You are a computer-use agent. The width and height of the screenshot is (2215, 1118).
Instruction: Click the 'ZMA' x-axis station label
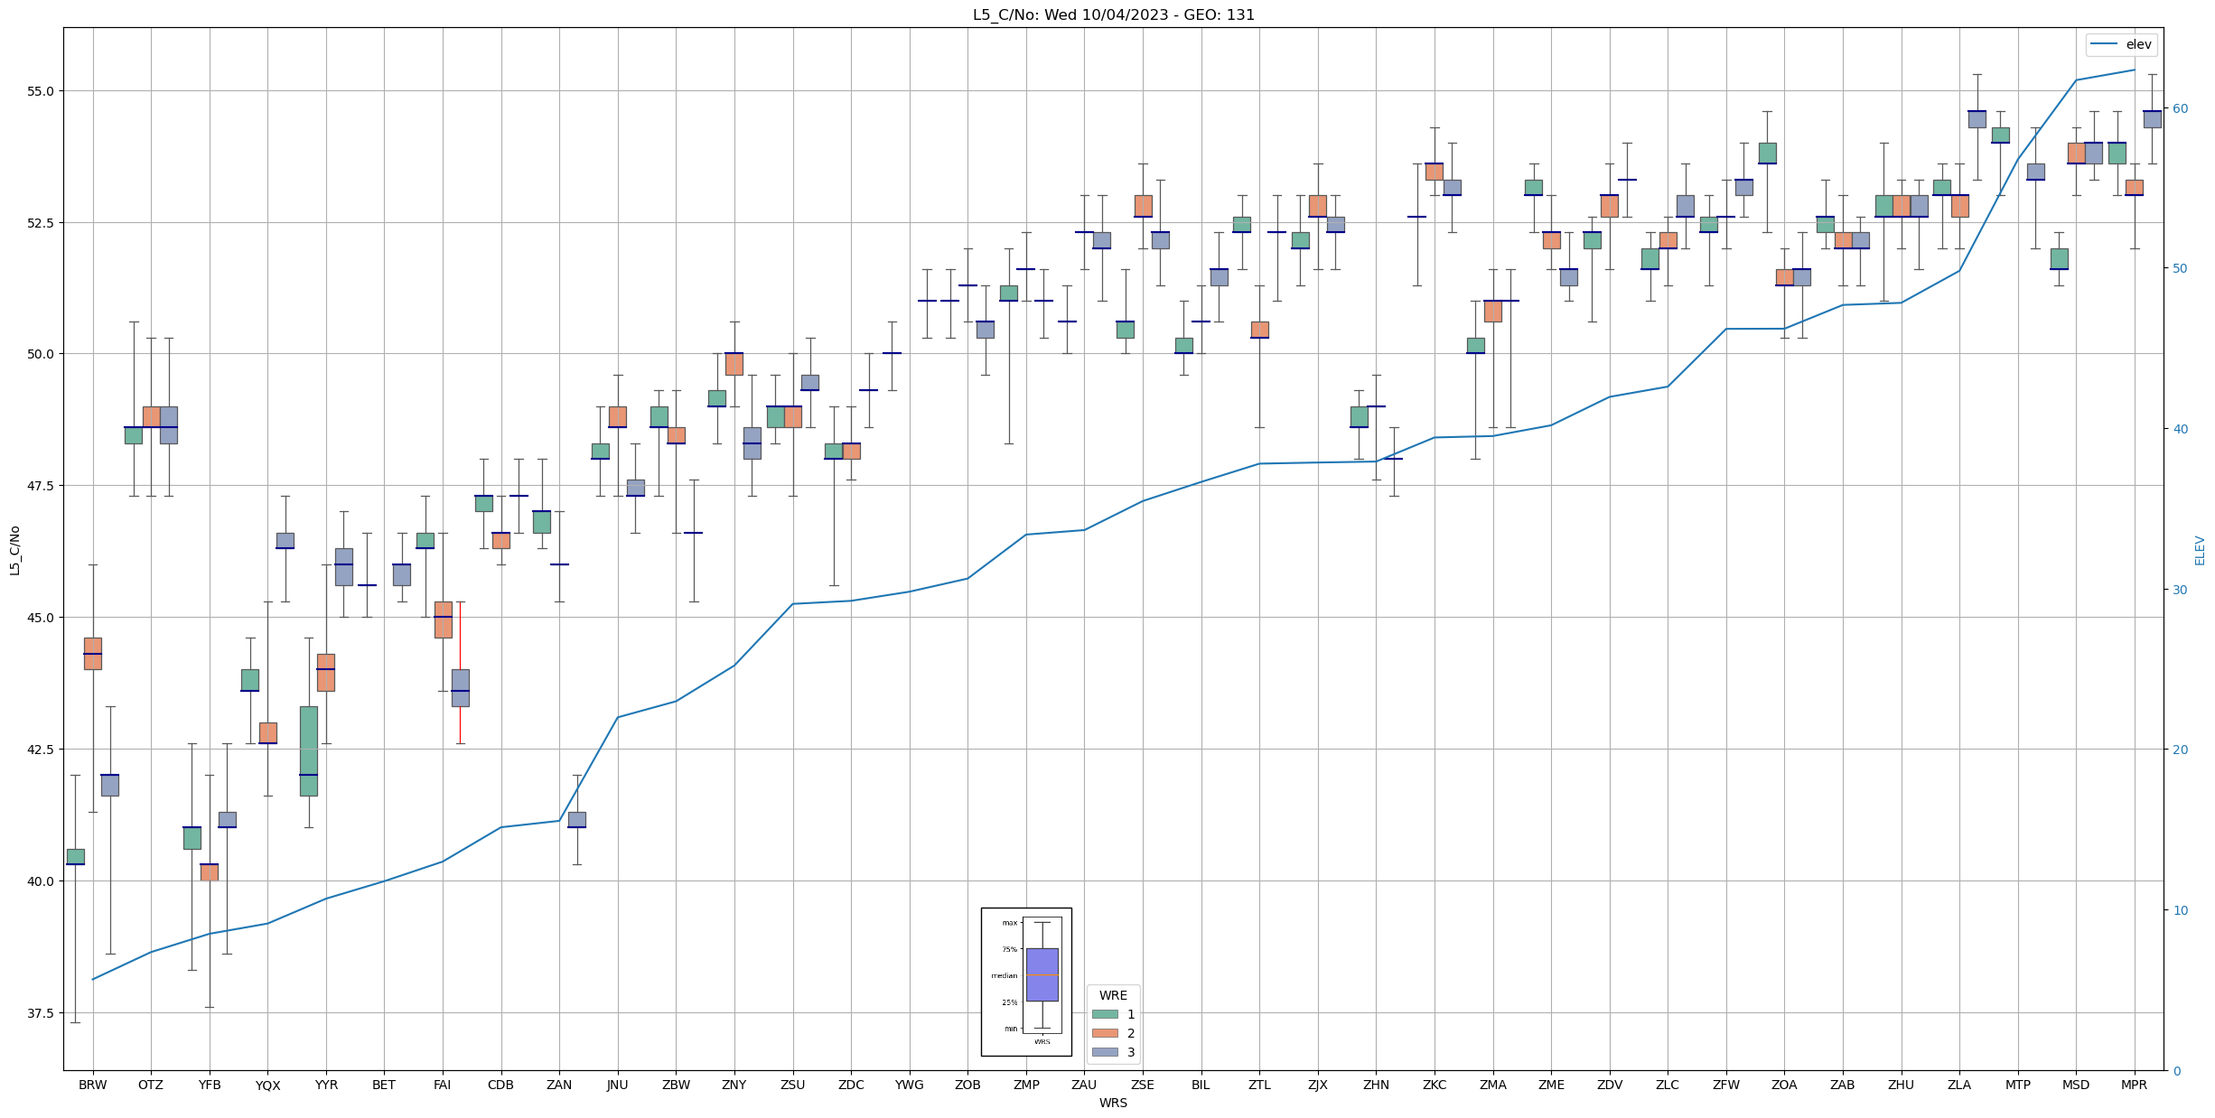1492,1085
